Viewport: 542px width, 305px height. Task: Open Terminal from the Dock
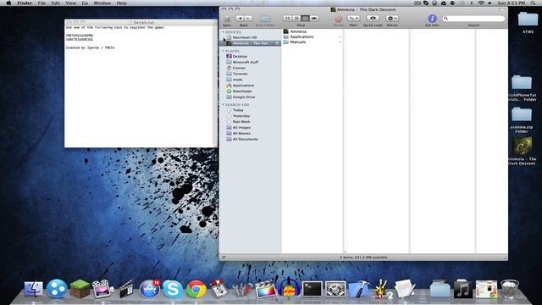(312, 290)
